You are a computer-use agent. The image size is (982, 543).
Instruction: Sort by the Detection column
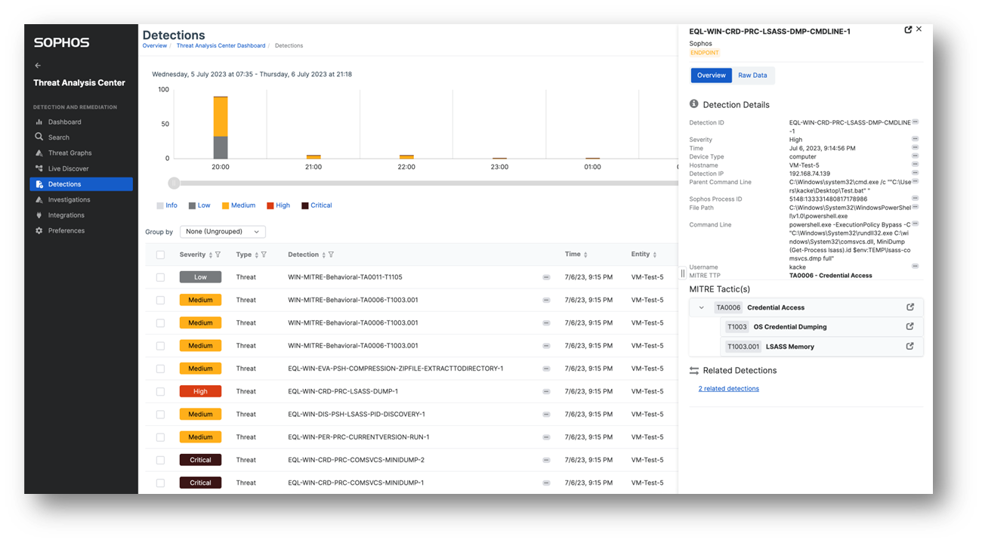pos(323,255)
